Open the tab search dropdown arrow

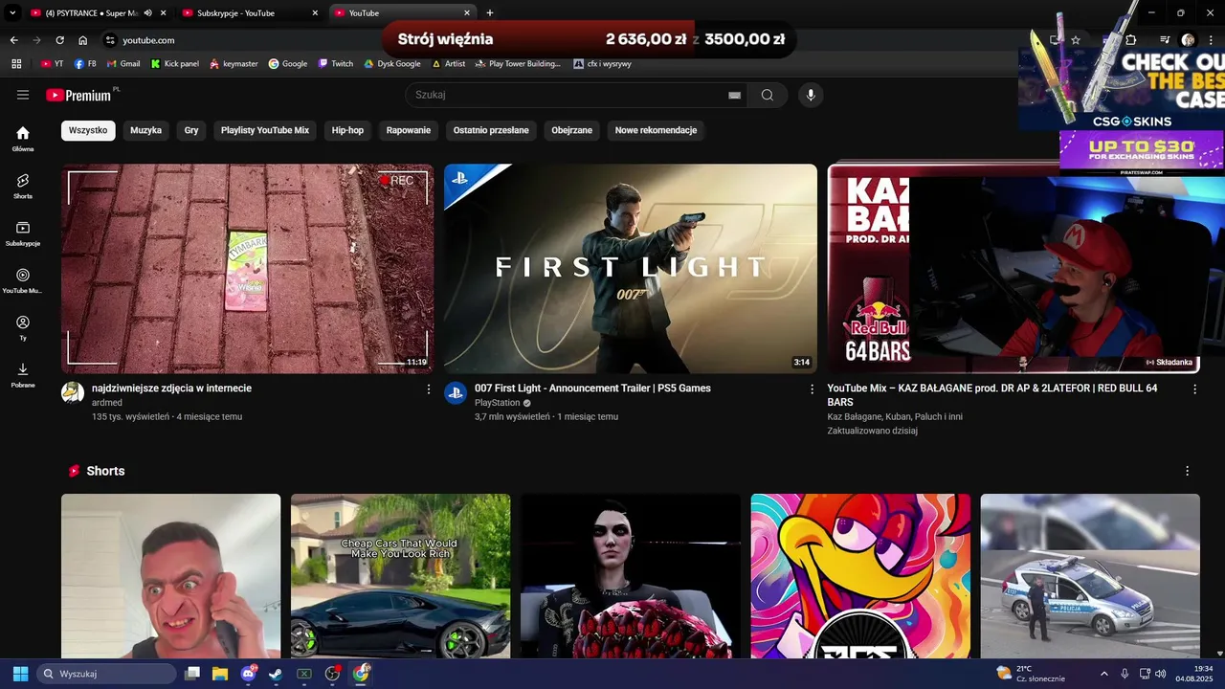click(11, 13)
